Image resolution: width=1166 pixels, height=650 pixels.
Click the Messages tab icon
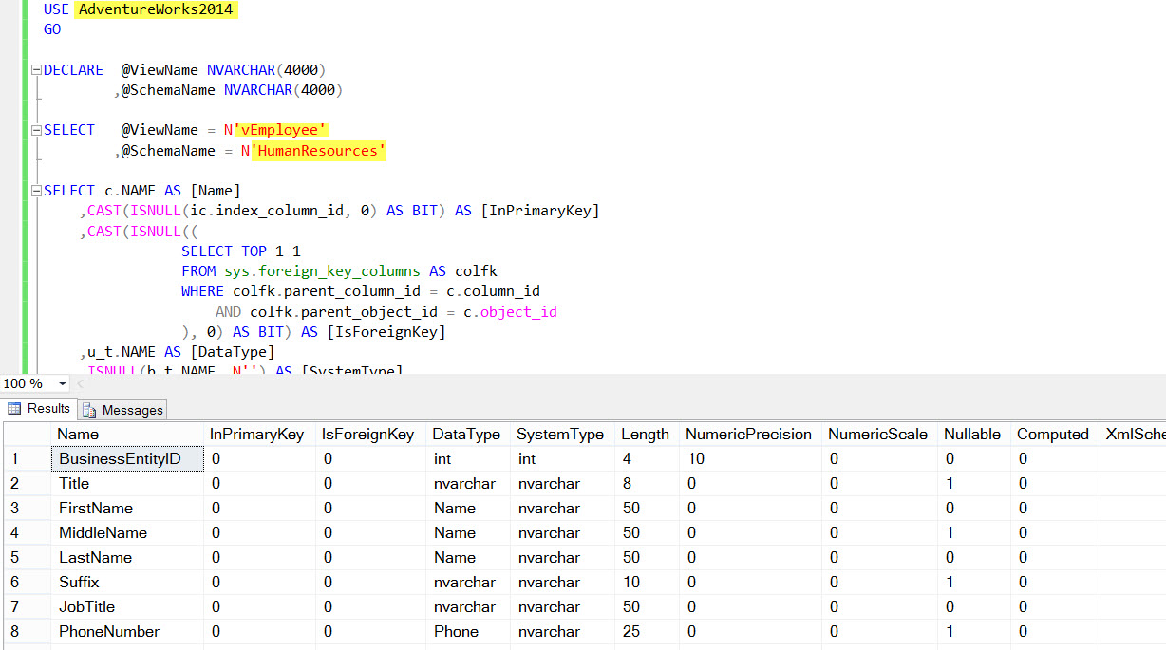(x=89, y=410)
